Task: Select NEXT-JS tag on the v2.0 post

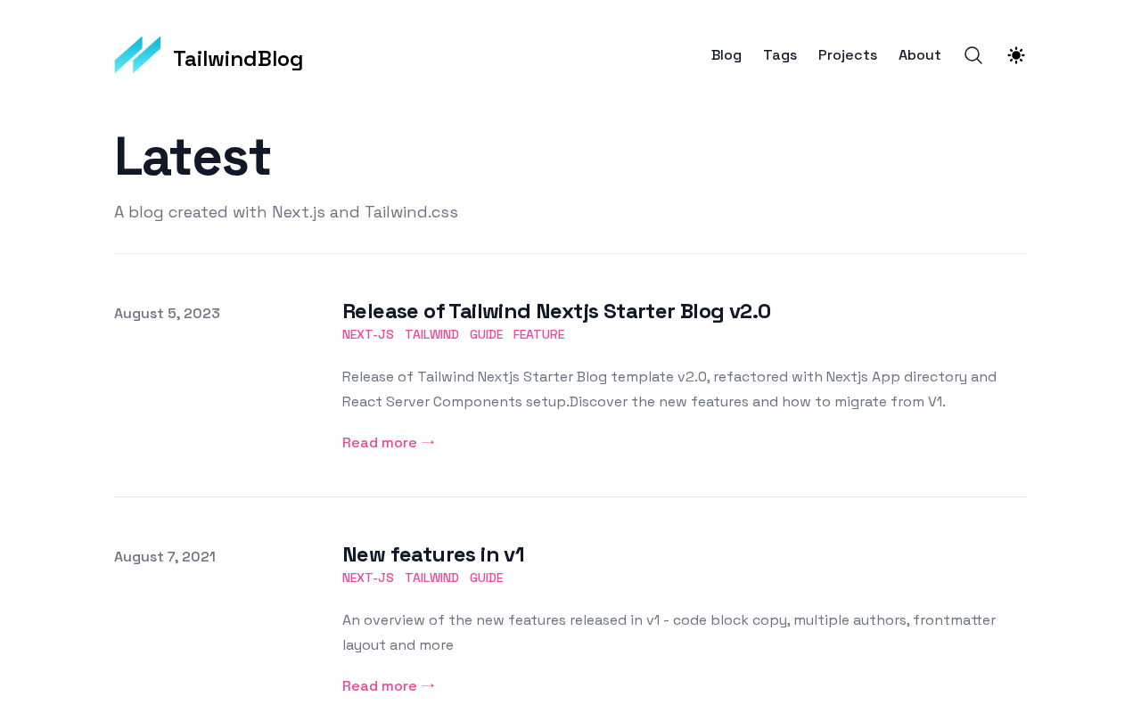Action: tap(368, 335)
